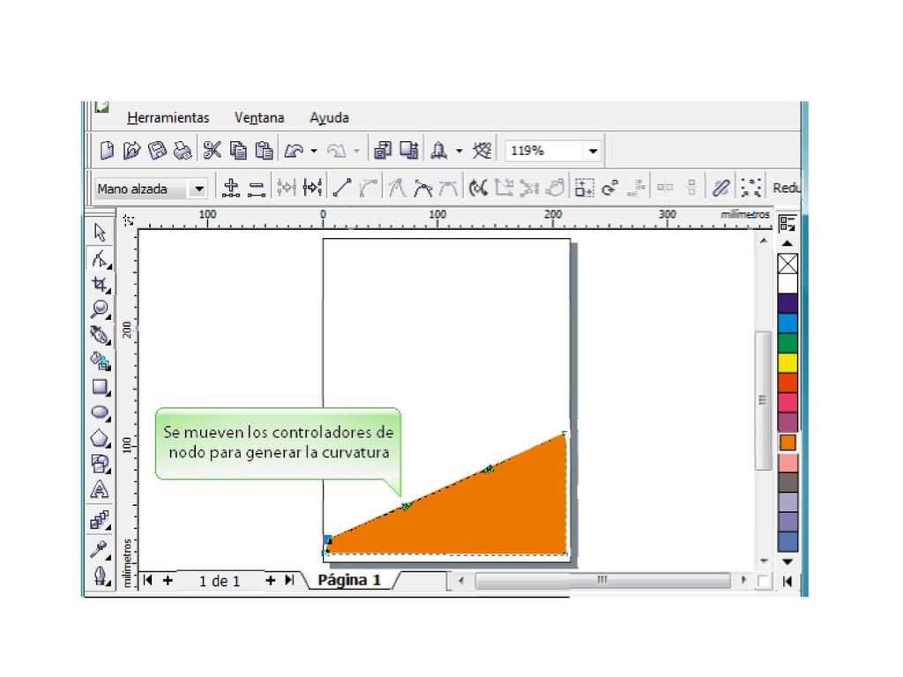This screenshot has width=903, height=677.
Task: Click the Redu (reduce nodes) button
Action: pyautogui.click(x=786, y=189)
